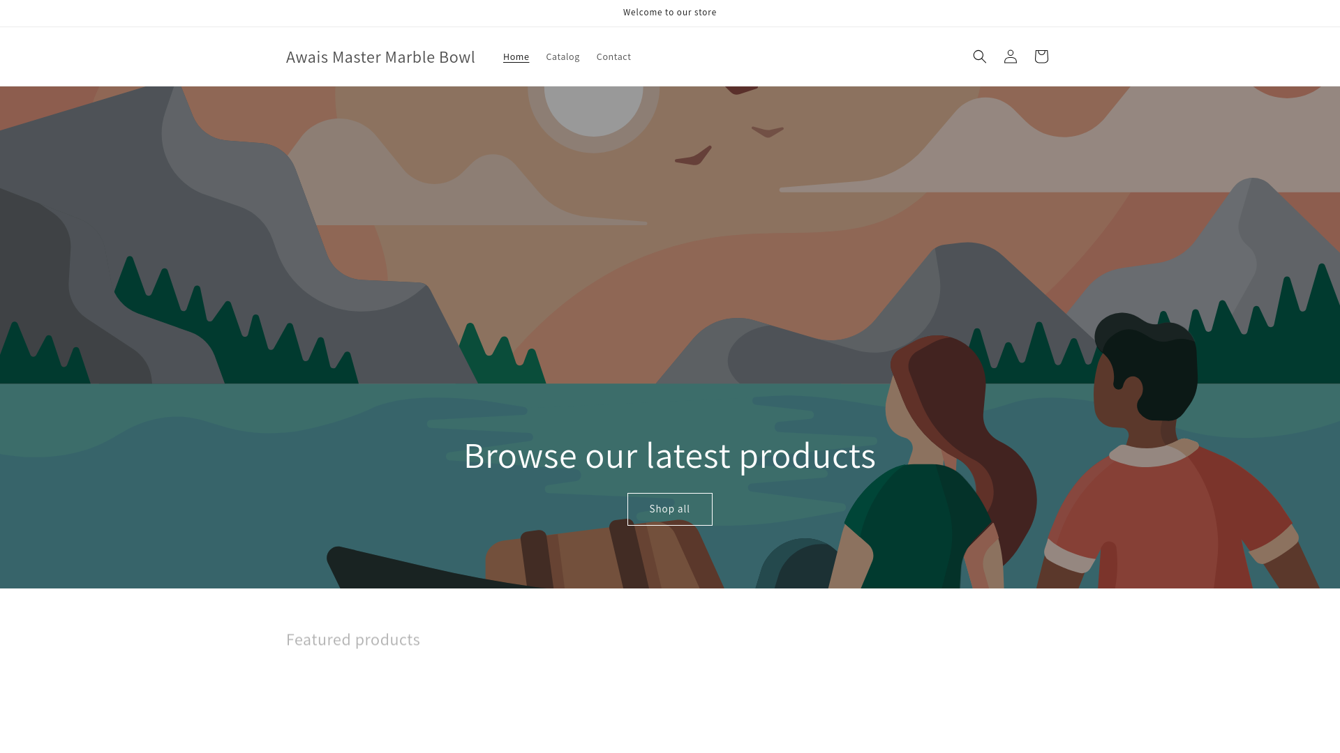This screenshot has height=753, width=1340.
Task: Navigate to the Contact page link
Action: tap(613, 57)
